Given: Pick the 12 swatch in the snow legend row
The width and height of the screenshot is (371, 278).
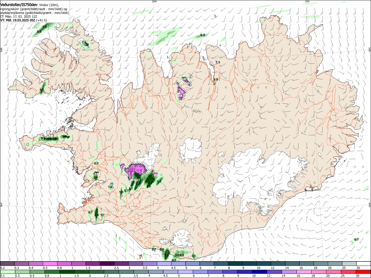Looking at the screenshot, I should click(278, 264).
